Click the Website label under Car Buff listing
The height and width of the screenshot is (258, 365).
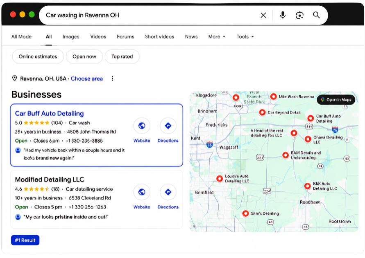coord(142,141)
